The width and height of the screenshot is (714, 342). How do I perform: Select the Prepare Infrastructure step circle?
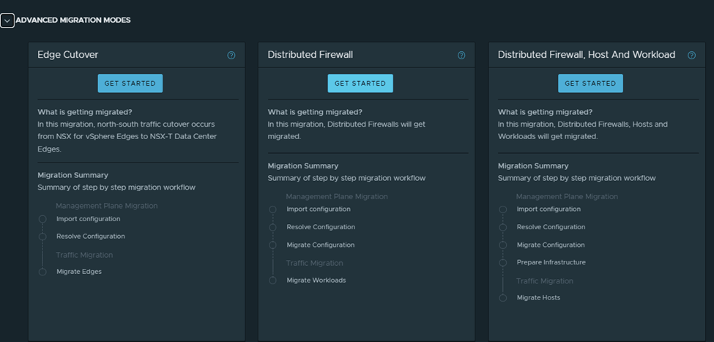point(502,263)
